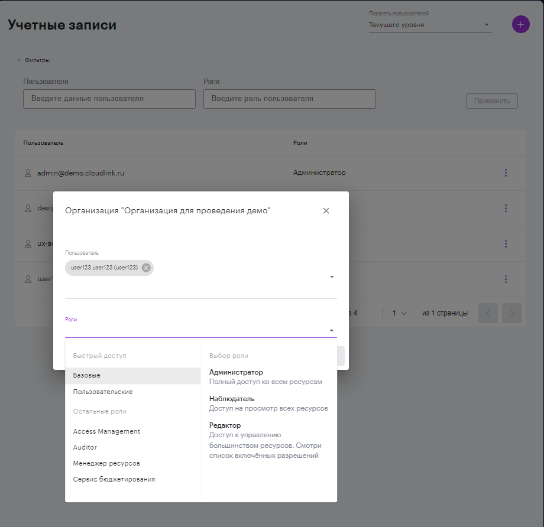Go to the previous page arrow
The width and height of the screenshot is (544, 527).
pyautogui.click(x=488, y=313)
